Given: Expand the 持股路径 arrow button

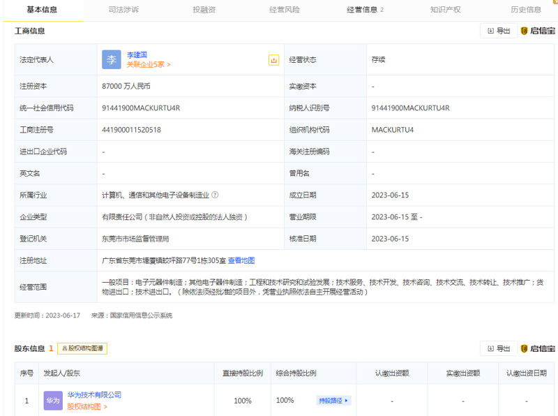Looking at the screenshot, I should click(x=334, y=401).
